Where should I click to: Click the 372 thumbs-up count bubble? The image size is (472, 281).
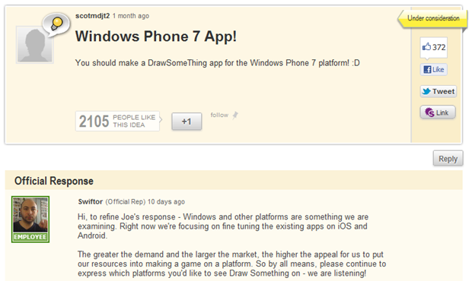coord(434,47)
